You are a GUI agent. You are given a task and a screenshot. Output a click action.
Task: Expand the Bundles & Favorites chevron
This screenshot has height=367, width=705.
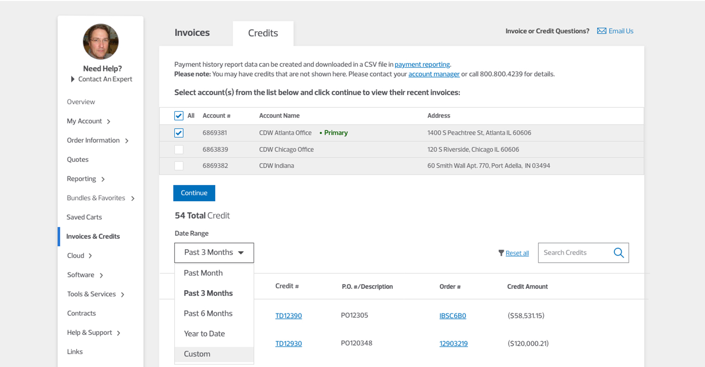(x=133, y=199)
